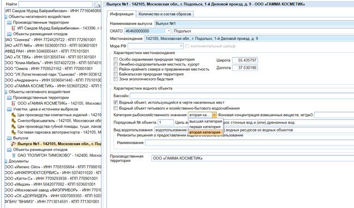Image resolution: width=354 pixels, height=208 pixels.
Task: Click folder icon of second Производственные территории node
Action: (x=9, y=97)
